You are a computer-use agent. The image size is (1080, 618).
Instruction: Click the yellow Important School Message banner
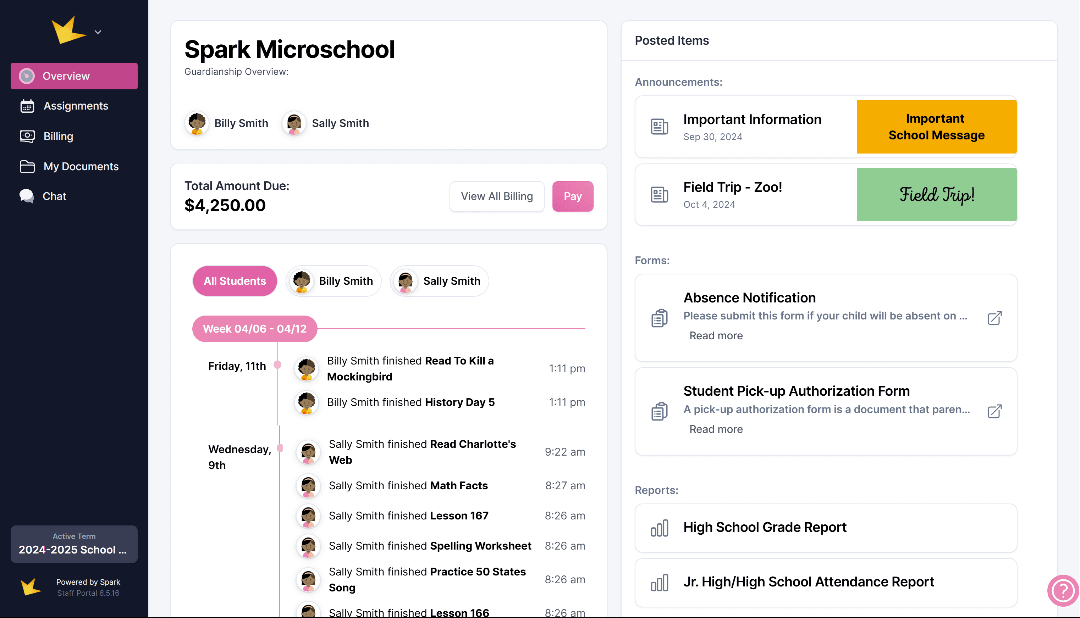pos(936,127)
